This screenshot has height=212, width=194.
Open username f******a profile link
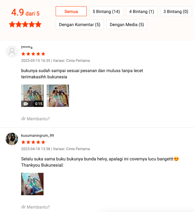tap(27, 48)
